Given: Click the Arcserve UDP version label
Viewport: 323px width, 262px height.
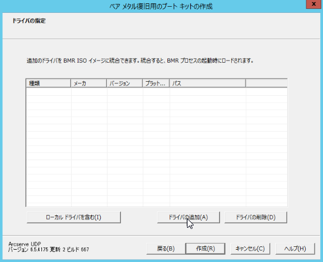Looking at the screenshot, I should (49, 247).
